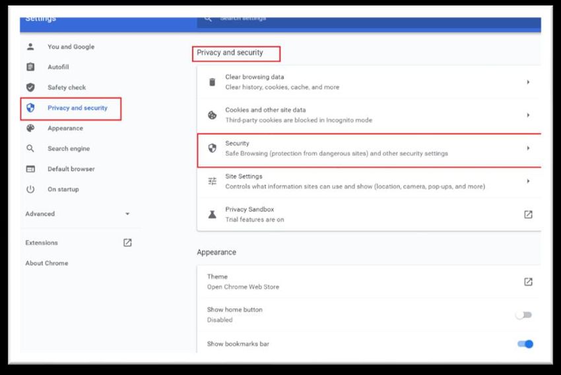
Task: Click the Show bookmarks bar label
Action: 238,343
